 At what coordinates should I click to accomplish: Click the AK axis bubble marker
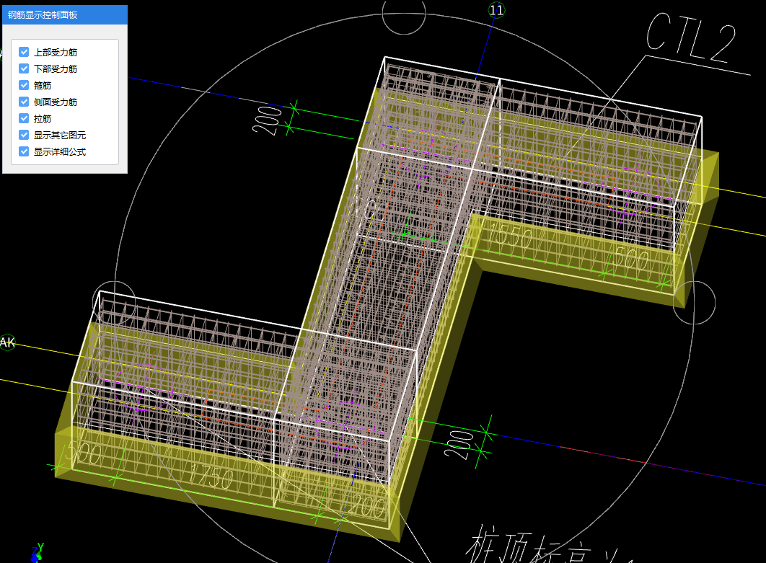(x=7, y=342)
